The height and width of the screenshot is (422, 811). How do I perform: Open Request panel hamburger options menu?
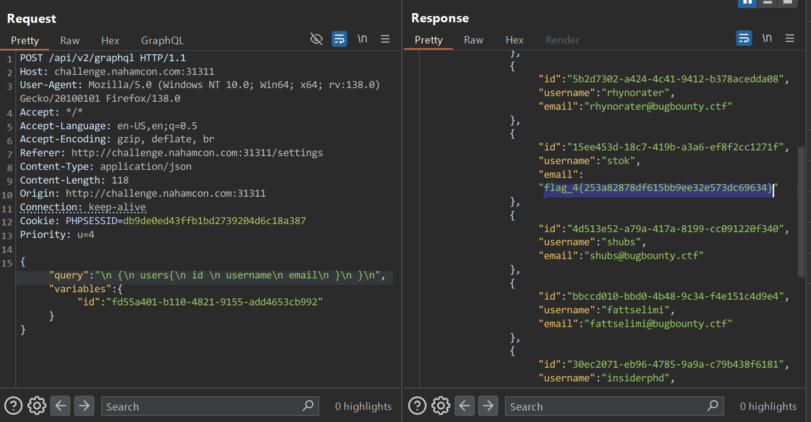[x=385, y=39]
